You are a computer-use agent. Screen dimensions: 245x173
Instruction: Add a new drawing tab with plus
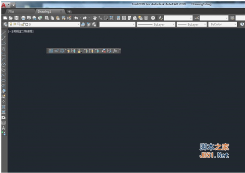[x=69, y=11]
